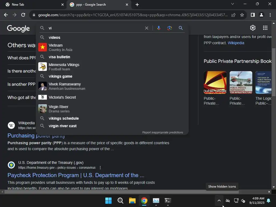This screenshot has width=276, height=207.
Task: Open Google quick settings gear
Action: tap(253, 28)
